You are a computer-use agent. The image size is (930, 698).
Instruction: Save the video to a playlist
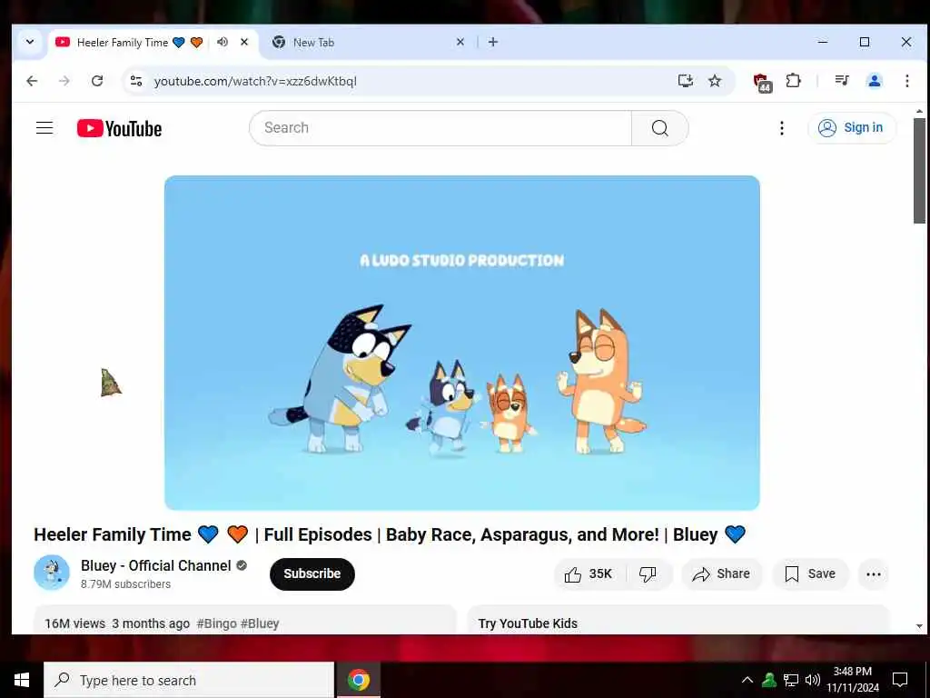[810, 574]
